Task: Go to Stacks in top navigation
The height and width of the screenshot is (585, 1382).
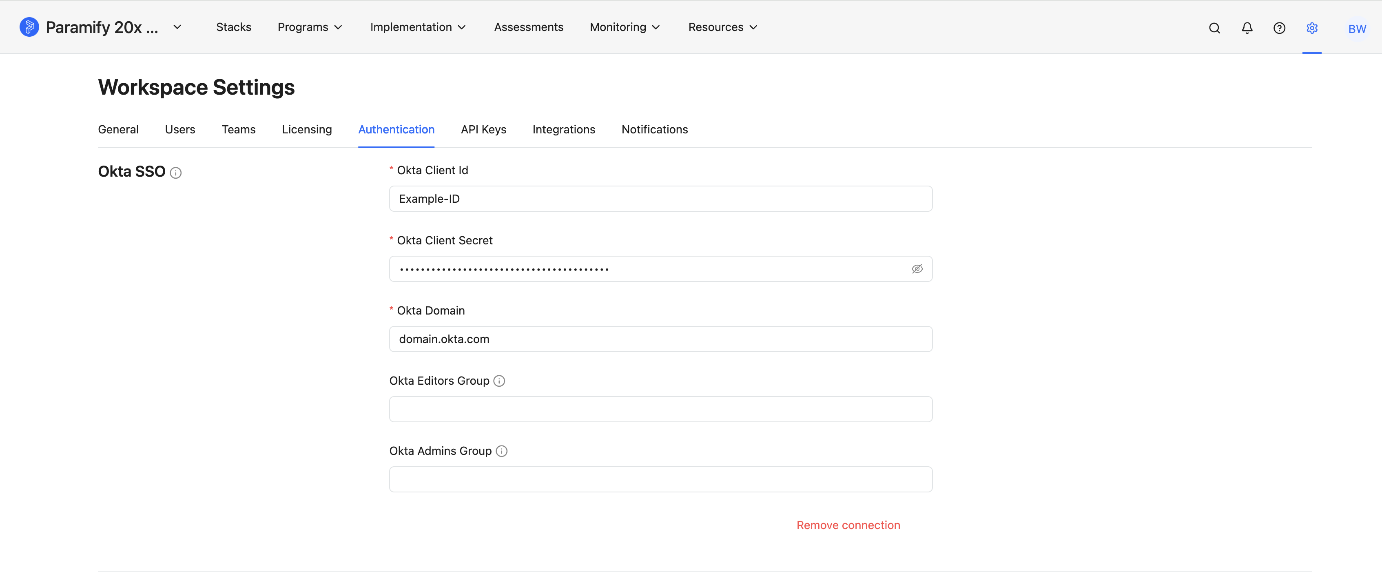Action: tap(233, 27)
